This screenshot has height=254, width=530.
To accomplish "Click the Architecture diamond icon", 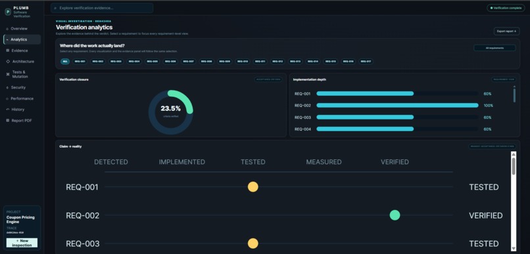I will (x=8, y=62).
